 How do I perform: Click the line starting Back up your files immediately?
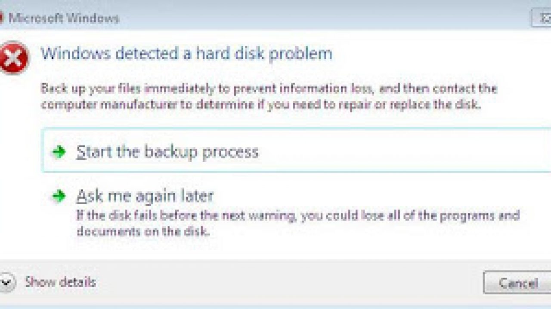[x=269, y=89]
